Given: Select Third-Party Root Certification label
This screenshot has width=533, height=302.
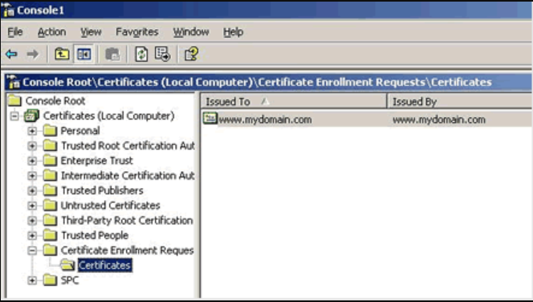Looking at the screenshot, I should pyautogui.click(x=127, y=220).
